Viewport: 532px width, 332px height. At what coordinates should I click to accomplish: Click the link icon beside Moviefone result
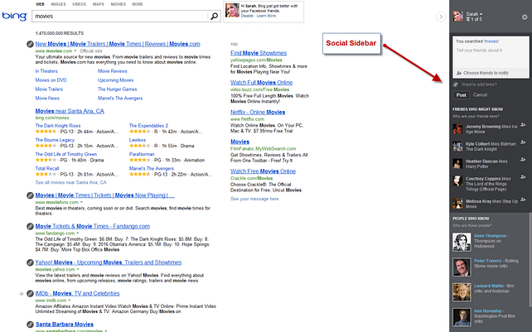click(x=30, y=195)
